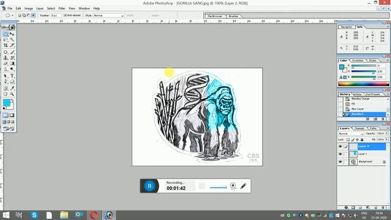Select the Eyedropper tool
Screen dimensions: 391x220
12,88
